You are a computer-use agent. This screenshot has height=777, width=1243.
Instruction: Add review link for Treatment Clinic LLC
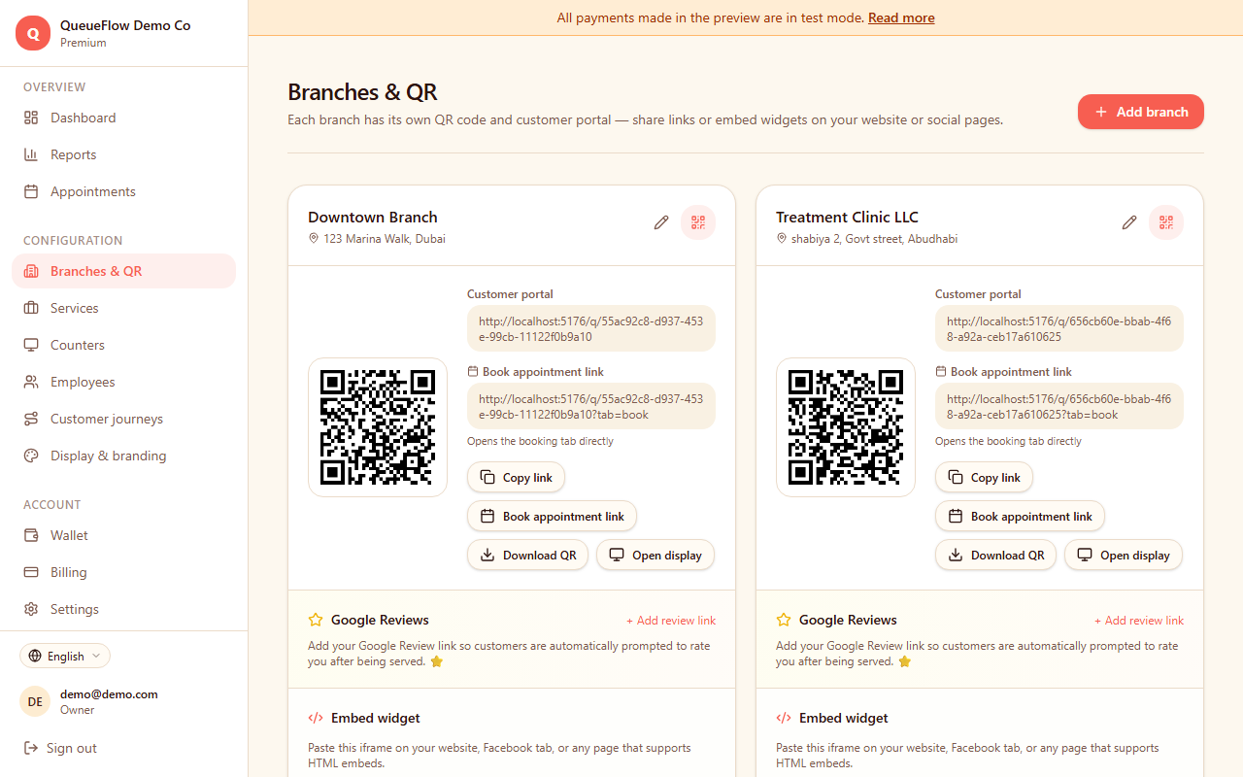pos(1139,621)
